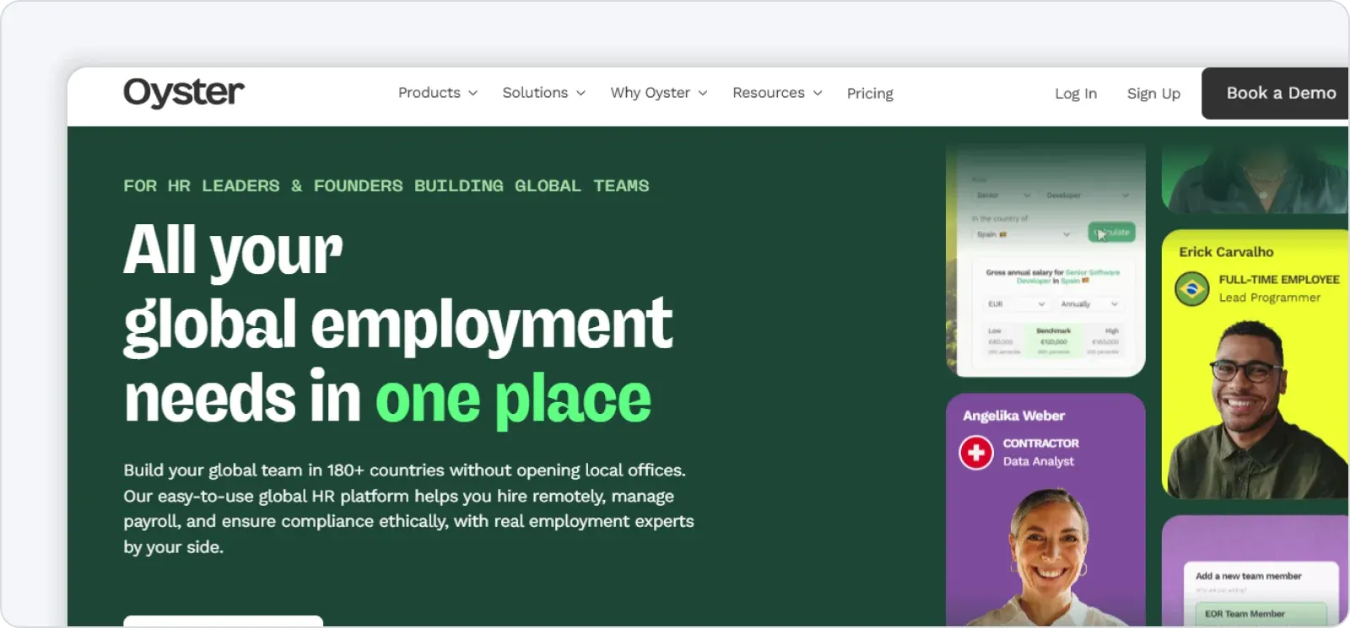
Task: Click the 'Angelika Weber' name text
Action: tap(1013, 416)
